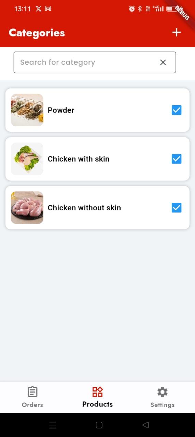The width and height of the screenshot is (195, 437).
Task: Tap the plus icon to add category
Action: 176,32
